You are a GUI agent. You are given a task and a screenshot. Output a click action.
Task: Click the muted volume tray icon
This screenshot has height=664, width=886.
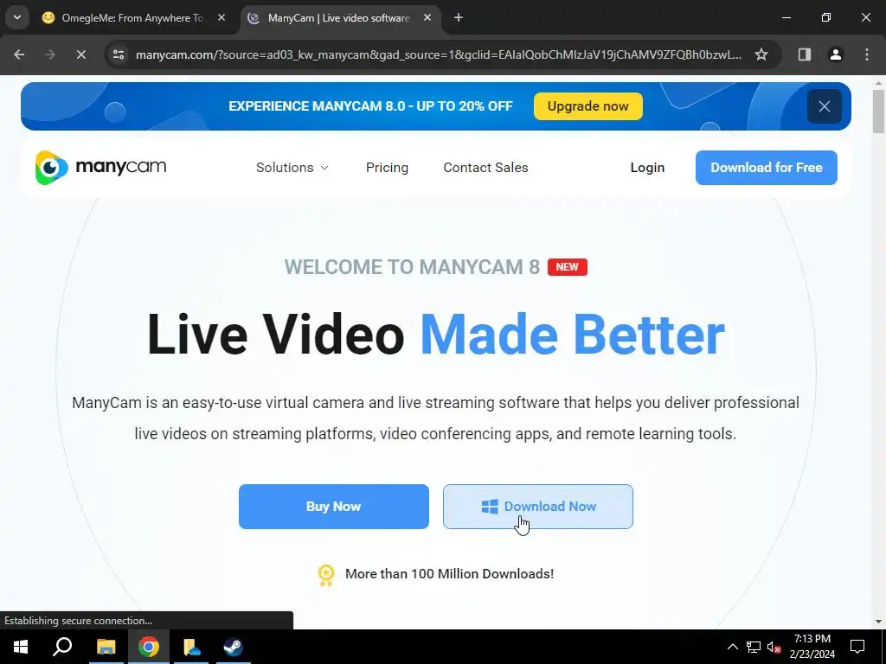pos(774,647)
